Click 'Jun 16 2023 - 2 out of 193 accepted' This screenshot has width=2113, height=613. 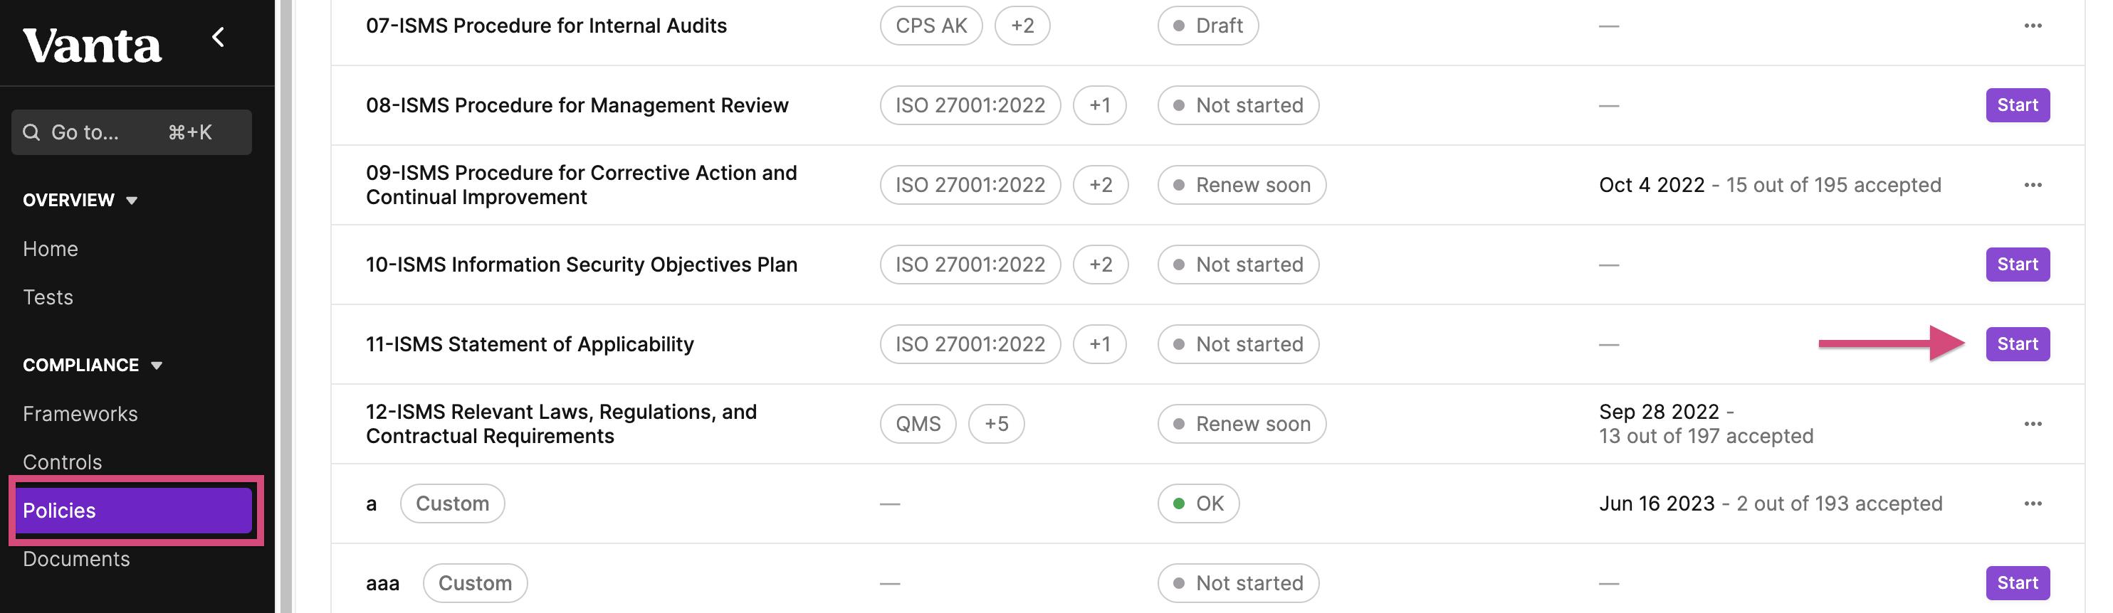click(1771, 503)
